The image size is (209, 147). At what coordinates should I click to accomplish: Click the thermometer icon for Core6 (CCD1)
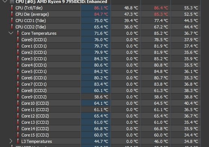tap(18, 78)
